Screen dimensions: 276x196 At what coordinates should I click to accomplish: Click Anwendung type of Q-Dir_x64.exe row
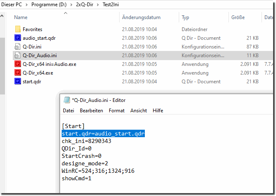(195, 73)
